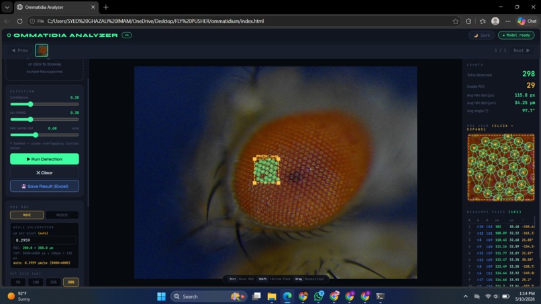Select MOVE mode for ROI box
The height and width of the screenshot is (304, 541).
pyautogui.click(x=27, y=215)
